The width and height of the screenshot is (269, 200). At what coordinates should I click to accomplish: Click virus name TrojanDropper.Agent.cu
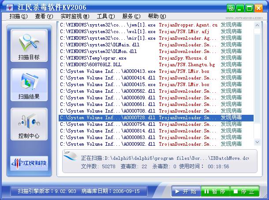pos(188,25)
